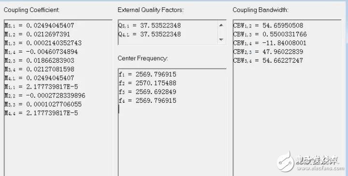Place cursor after f4 = 2569.796915
348x176 pixels.
pos(177,100)
